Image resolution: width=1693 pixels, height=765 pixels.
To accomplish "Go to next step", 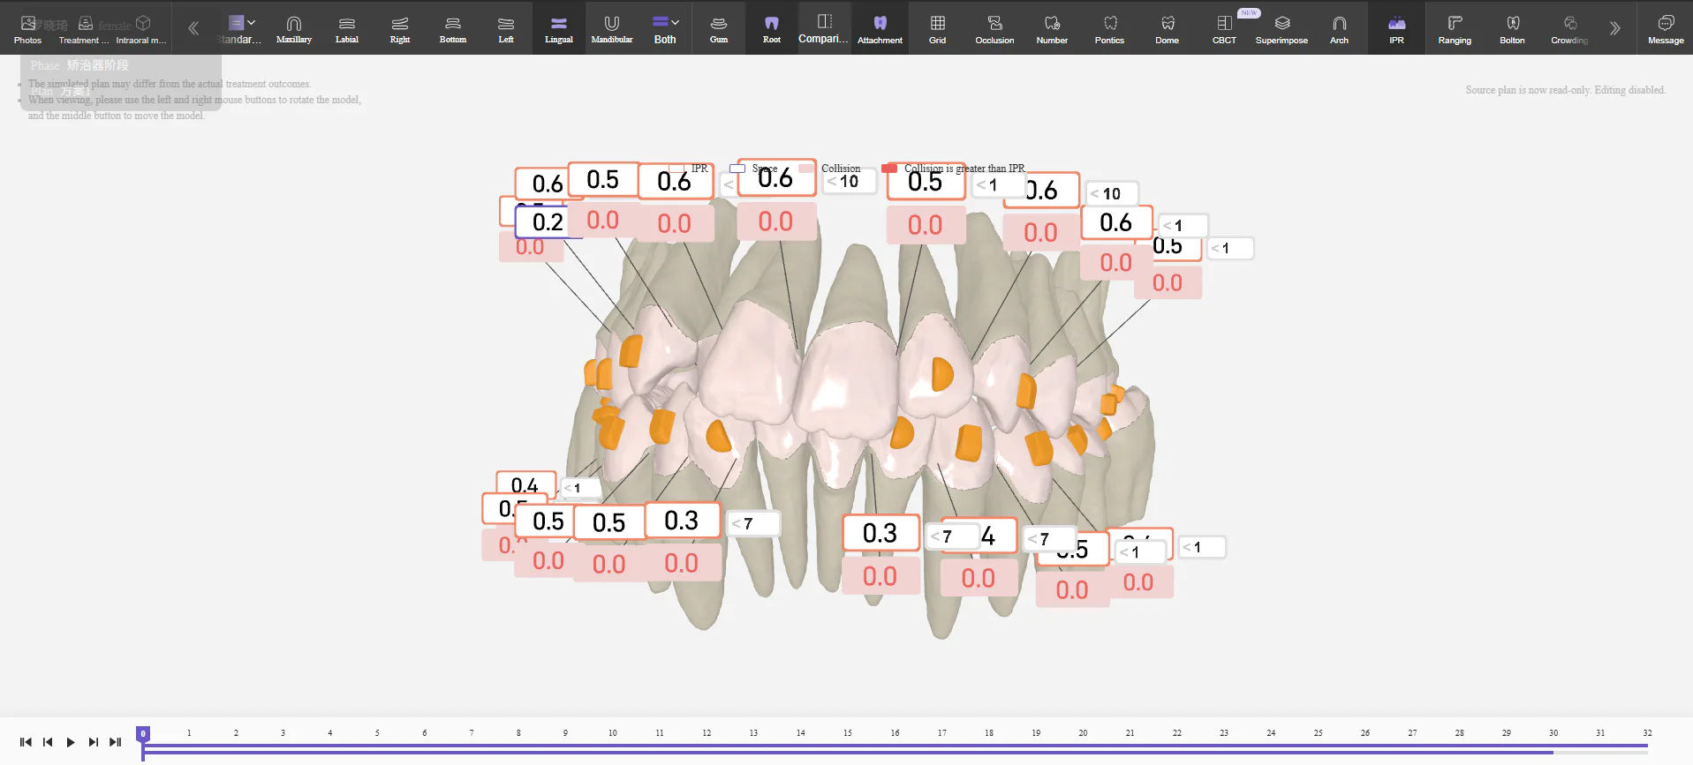I will click(93, 742).
